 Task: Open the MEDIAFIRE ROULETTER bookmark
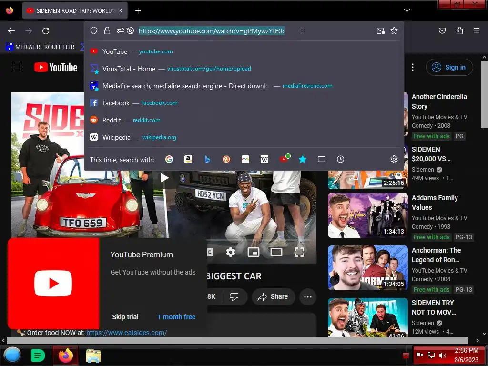click(x=40, y=47)
